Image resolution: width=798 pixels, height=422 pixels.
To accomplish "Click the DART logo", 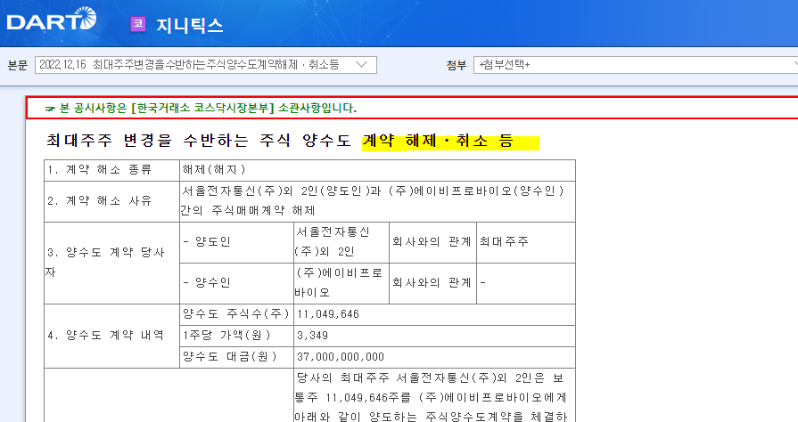I will (52, 20).
